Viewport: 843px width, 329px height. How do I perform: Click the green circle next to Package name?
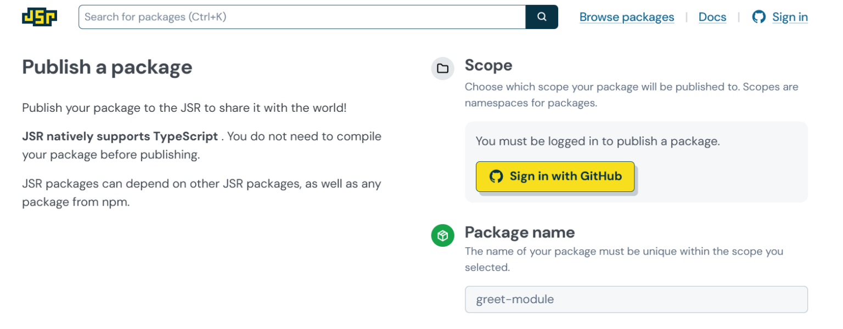pos(442,235)
